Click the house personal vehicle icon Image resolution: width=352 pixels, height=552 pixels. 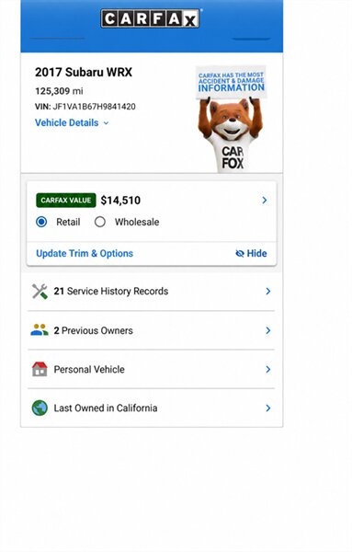coord(40,369)
